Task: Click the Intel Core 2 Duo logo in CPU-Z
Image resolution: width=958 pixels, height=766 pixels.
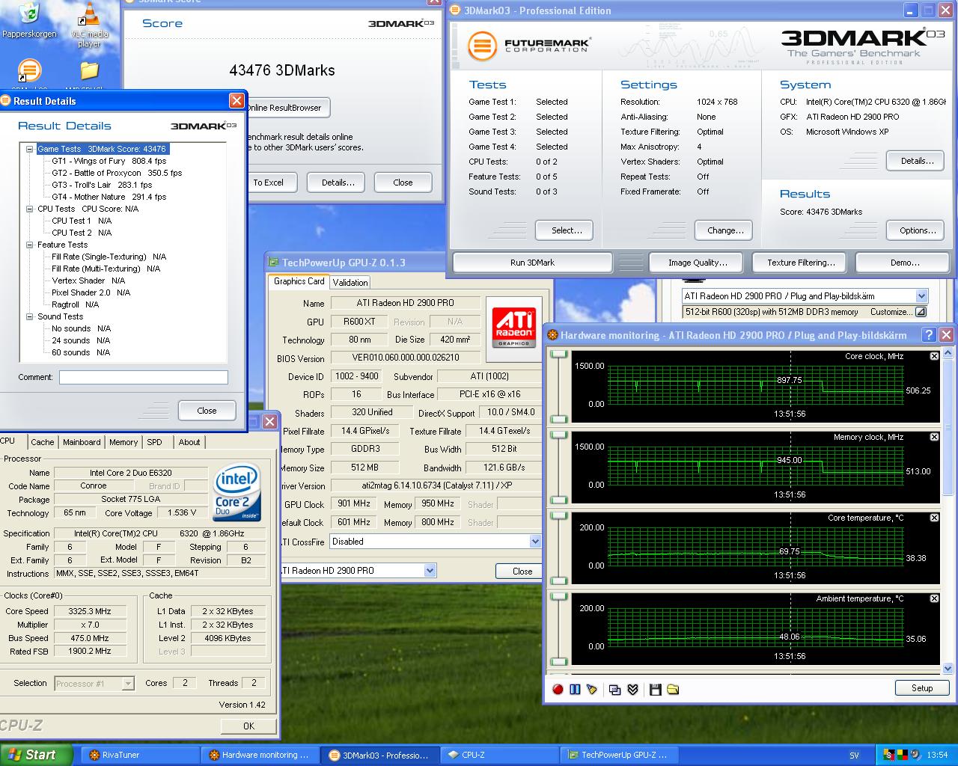Action: pos(237,492)
